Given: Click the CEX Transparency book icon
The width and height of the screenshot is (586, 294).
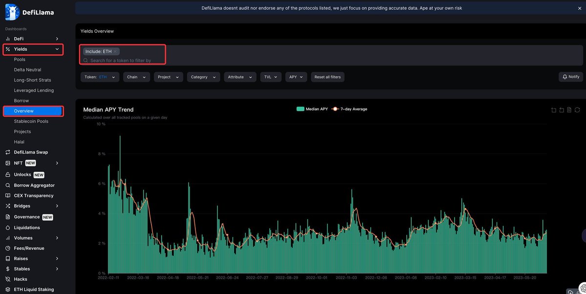Looking at the screenshot, I should point(8,196).
